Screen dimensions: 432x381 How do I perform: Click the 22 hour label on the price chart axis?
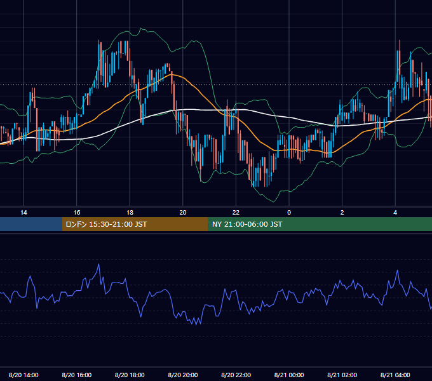tap(236, 213)
